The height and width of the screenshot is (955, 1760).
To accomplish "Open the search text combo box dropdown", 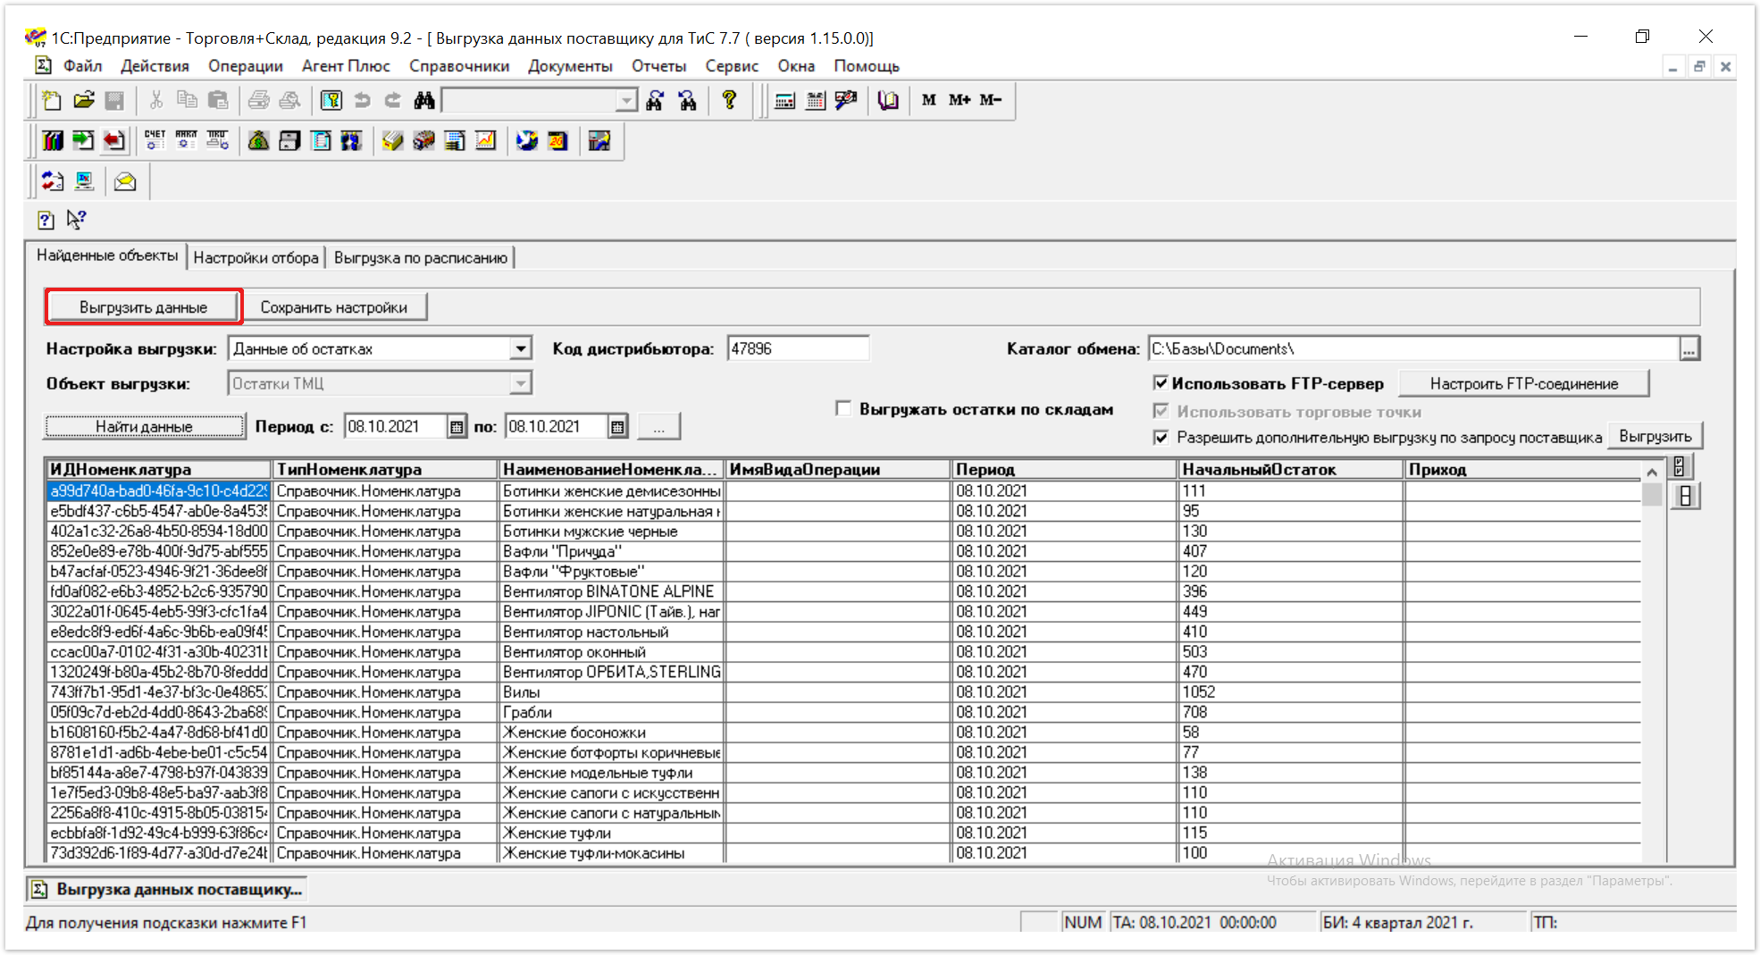I will (x=627, y=100).
